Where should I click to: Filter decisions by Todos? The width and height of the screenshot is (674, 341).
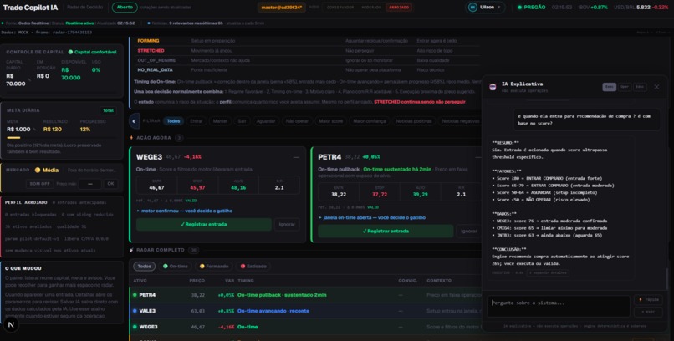coord(173,121)
